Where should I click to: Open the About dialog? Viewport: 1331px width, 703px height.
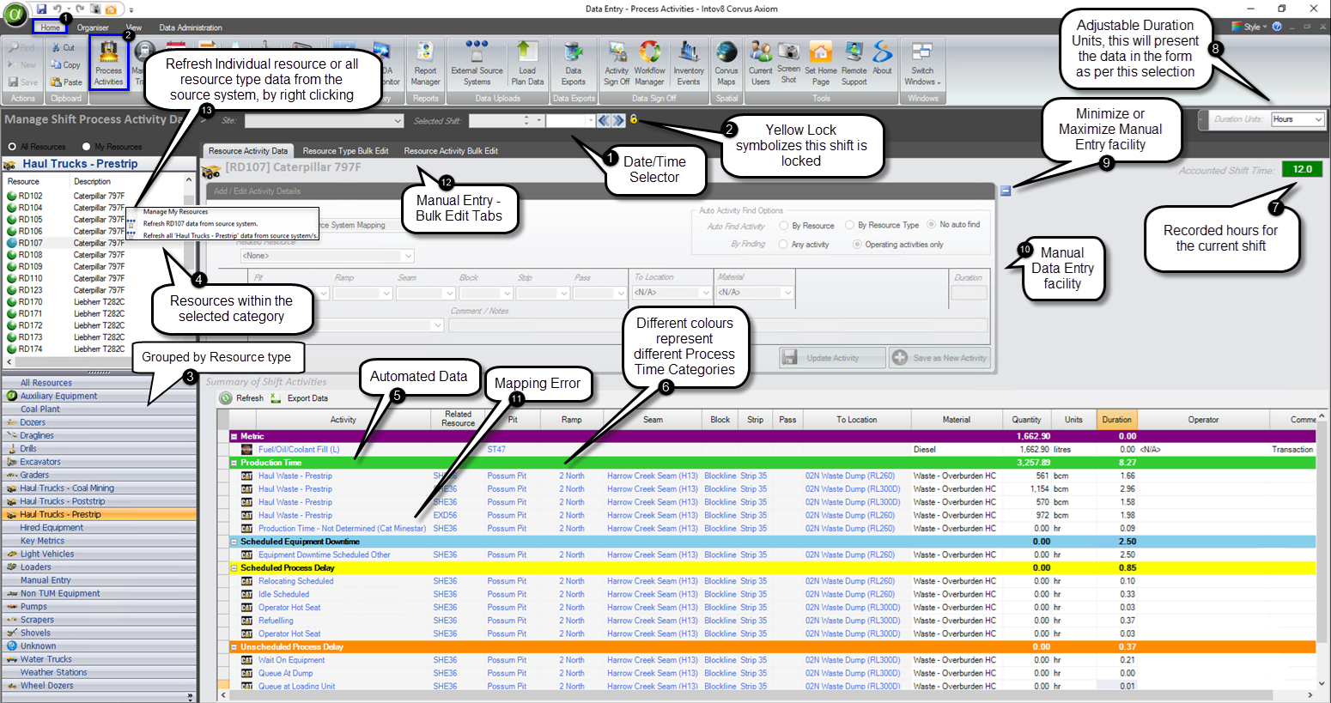[883, 58]
